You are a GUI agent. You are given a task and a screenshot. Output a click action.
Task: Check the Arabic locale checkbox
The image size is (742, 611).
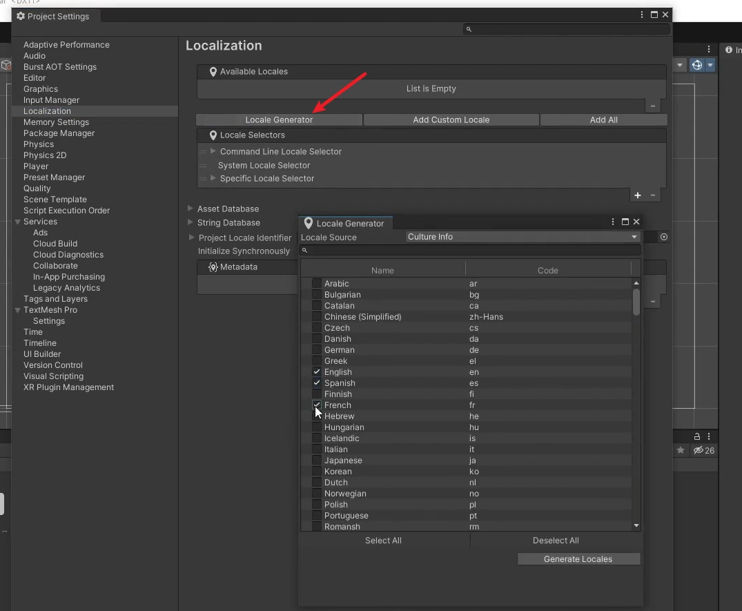pos(317,284)
